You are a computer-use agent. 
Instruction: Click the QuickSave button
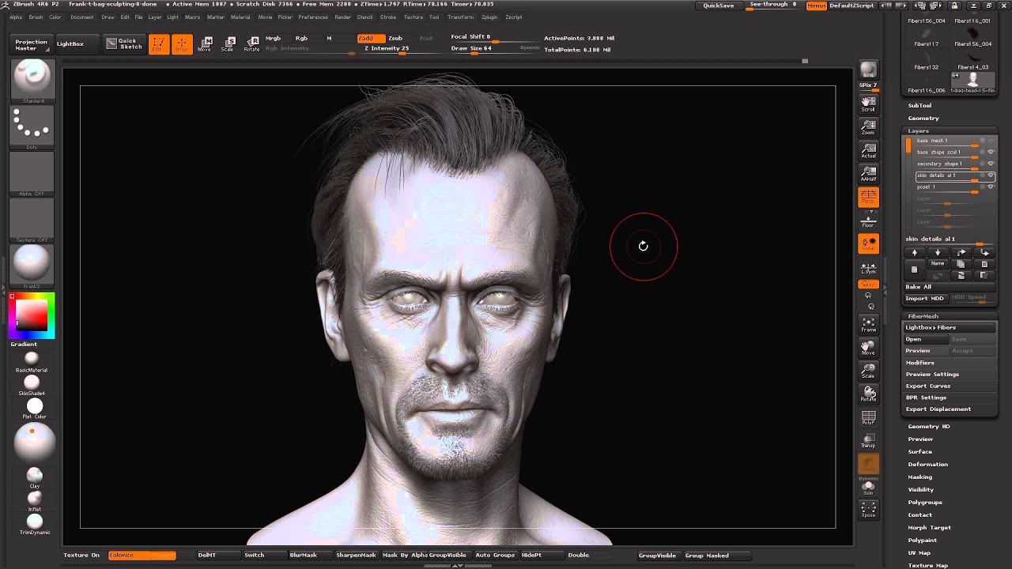point(719,6)
